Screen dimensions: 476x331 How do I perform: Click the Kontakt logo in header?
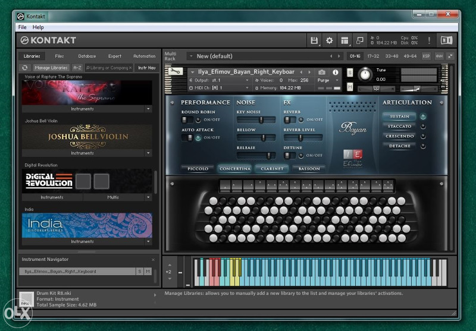pos(49,40)
